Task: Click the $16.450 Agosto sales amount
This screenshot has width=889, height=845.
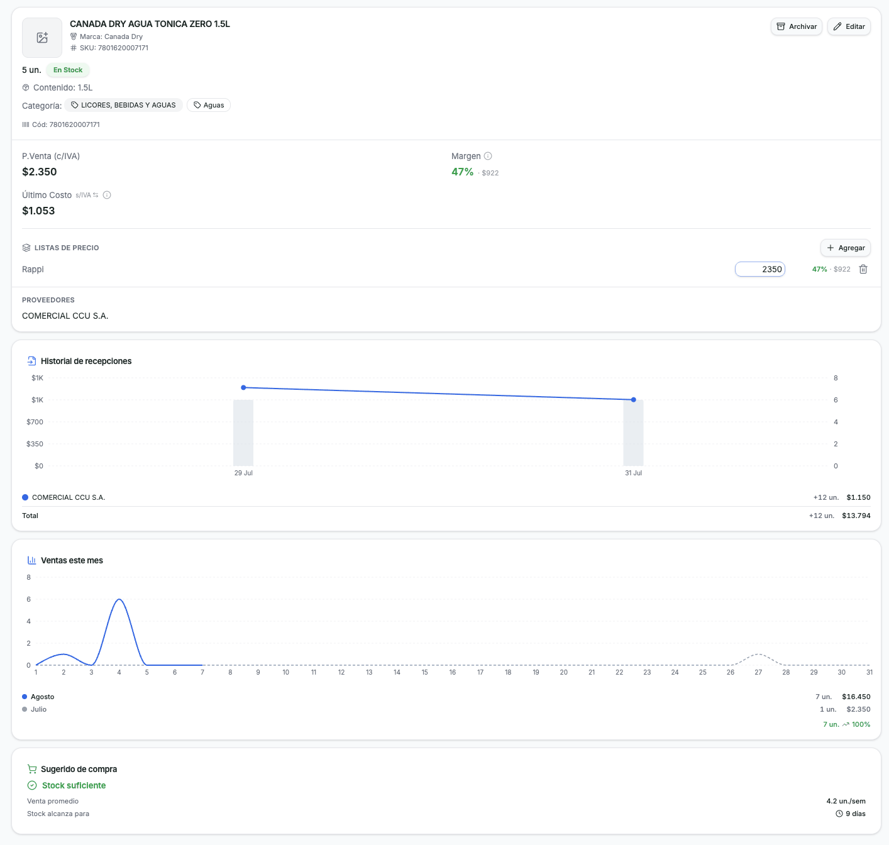Action: [856, 697]
